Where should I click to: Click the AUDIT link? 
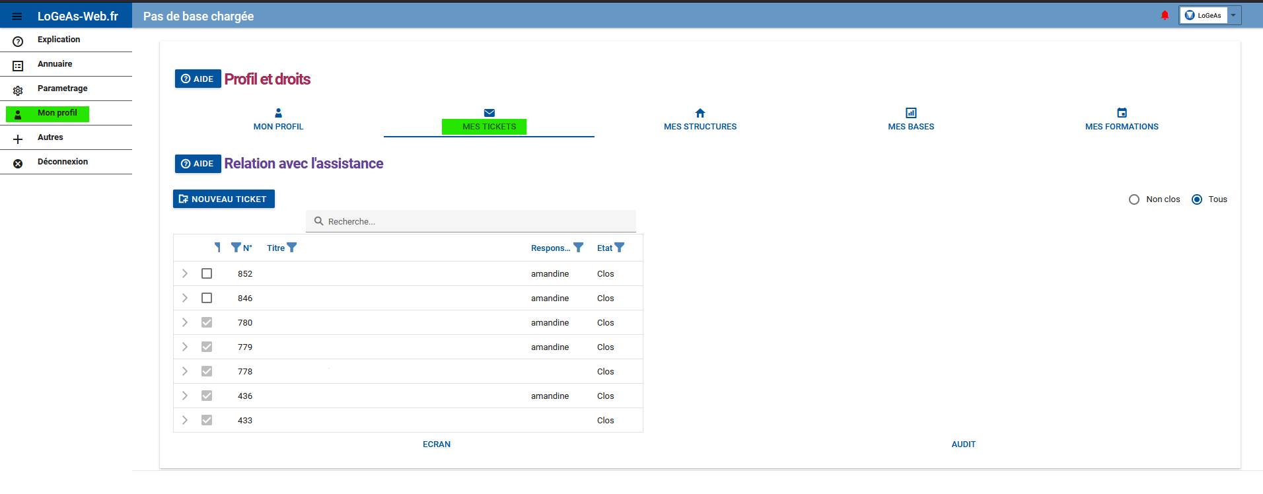click(963, 444)
